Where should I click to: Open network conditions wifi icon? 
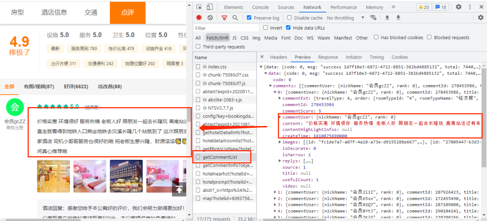[x=373, y=18]
